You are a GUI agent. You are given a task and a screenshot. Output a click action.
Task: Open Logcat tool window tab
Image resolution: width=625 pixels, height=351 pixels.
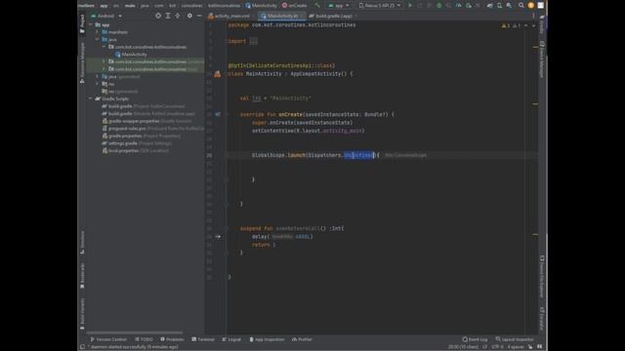pos(231,339)
